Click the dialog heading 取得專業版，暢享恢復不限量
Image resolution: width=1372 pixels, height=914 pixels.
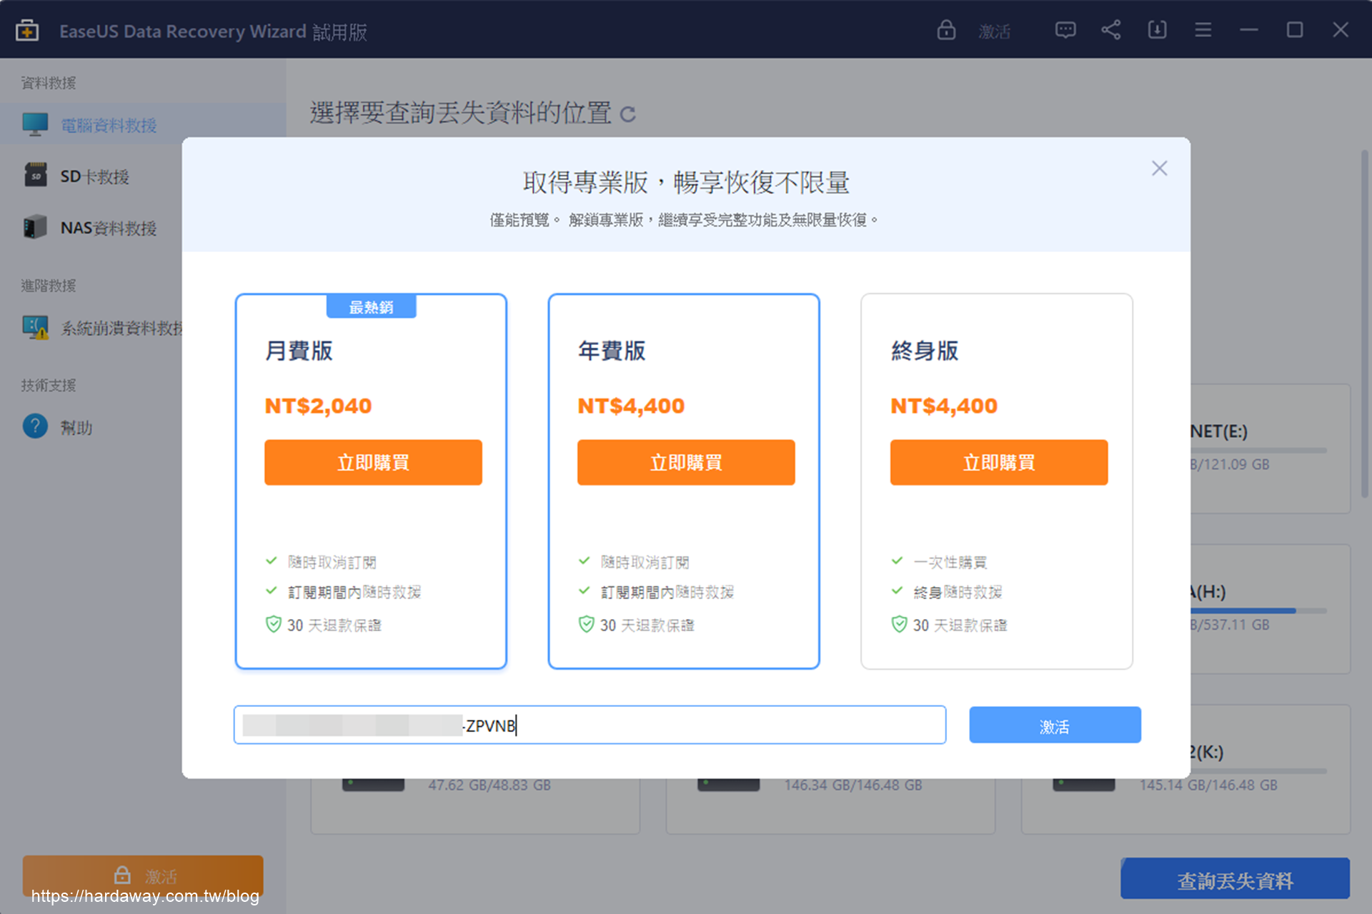point(686,183)
